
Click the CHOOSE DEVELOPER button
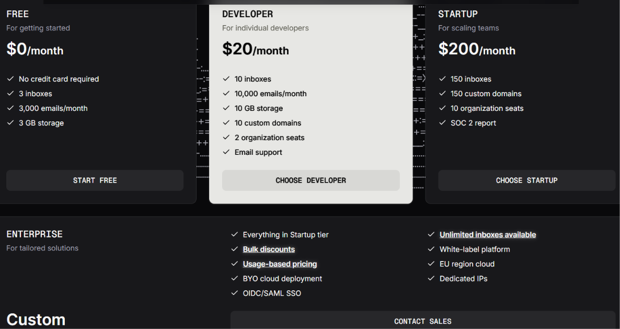[311, 180]
